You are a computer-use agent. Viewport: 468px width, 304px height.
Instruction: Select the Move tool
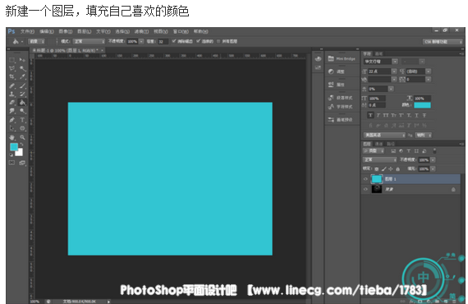(x=22, y=60)
